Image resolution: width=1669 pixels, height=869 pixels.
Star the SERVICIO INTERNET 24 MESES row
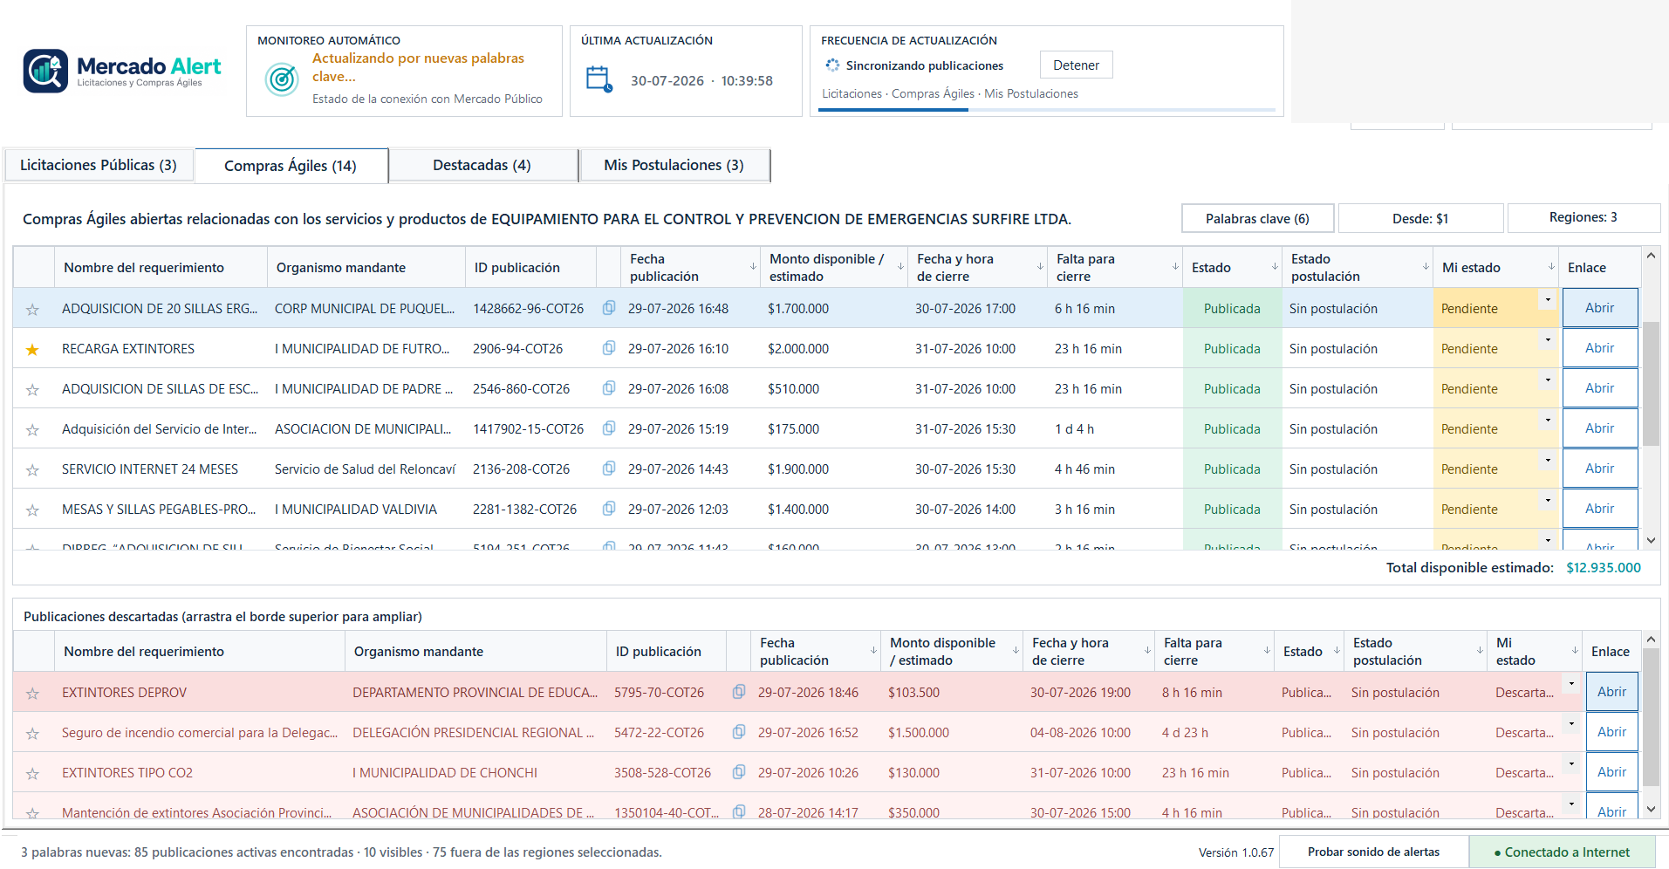pos(32,470)
